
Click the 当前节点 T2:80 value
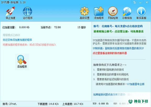pos(57,27)
